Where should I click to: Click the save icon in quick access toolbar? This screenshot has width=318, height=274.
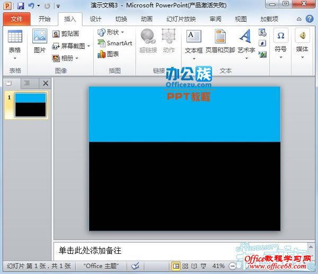(21, 6)
